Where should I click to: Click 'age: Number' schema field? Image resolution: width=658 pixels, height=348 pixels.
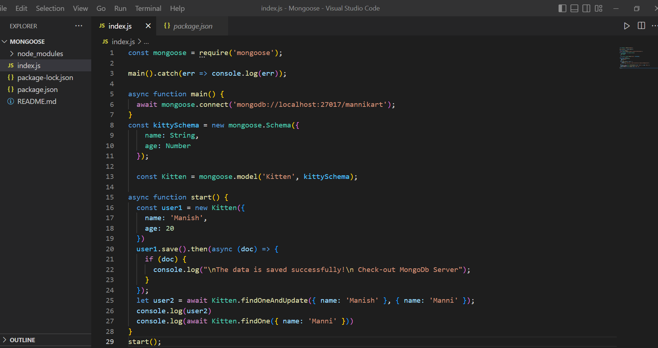pyautogui.click(x=168, y=146)
